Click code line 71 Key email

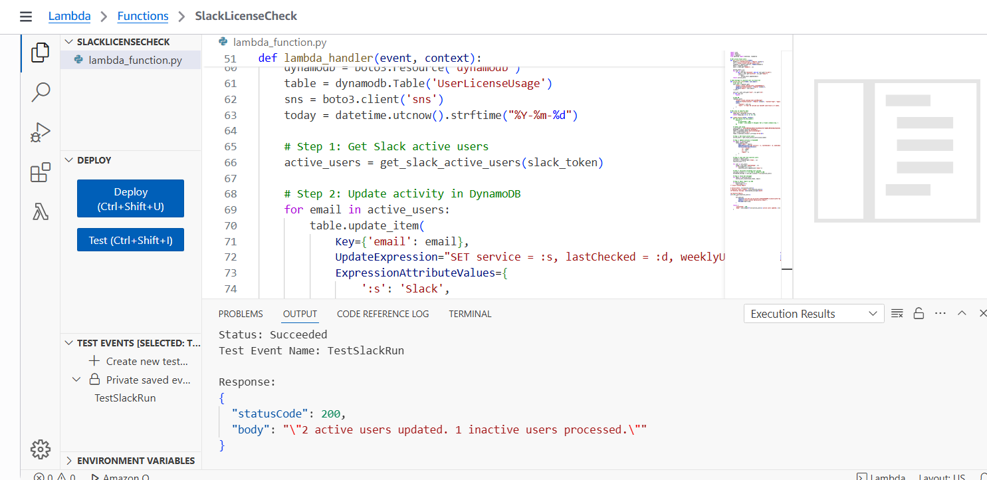(402, 241)
